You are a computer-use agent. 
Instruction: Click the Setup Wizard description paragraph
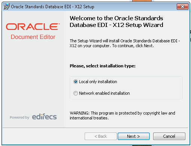tap(125, 43)
